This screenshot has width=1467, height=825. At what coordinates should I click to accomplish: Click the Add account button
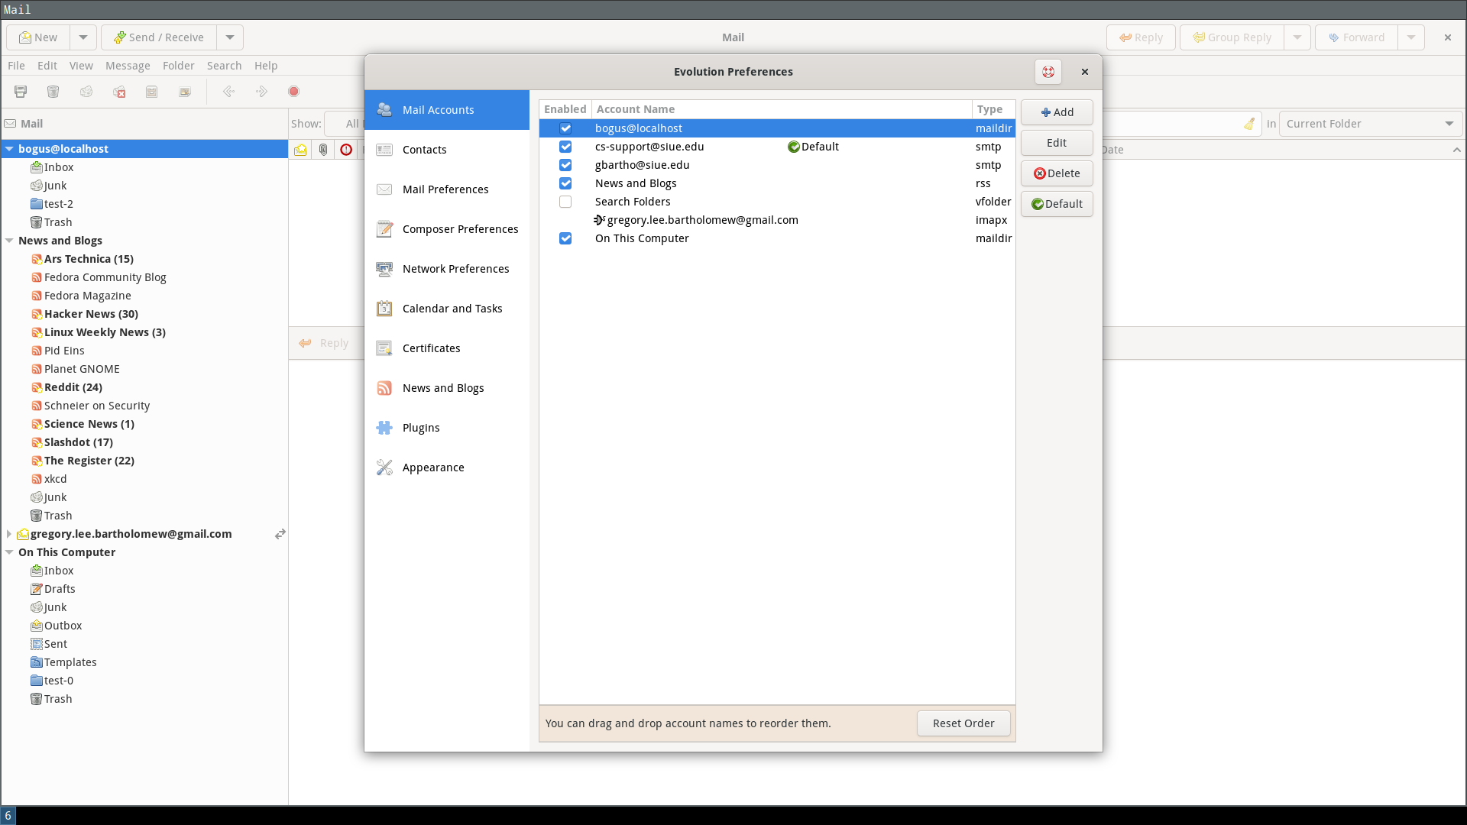pyautogui.click(x=1057, y=112)
